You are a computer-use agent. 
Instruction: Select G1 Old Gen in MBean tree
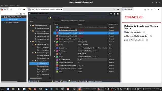[43, 72]
